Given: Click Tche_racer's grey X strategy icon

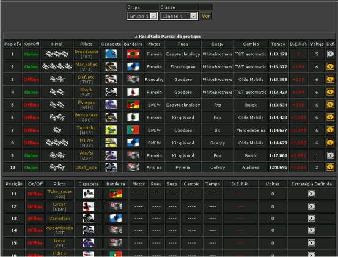Looking at the screenshot, I should click(311, 194).
